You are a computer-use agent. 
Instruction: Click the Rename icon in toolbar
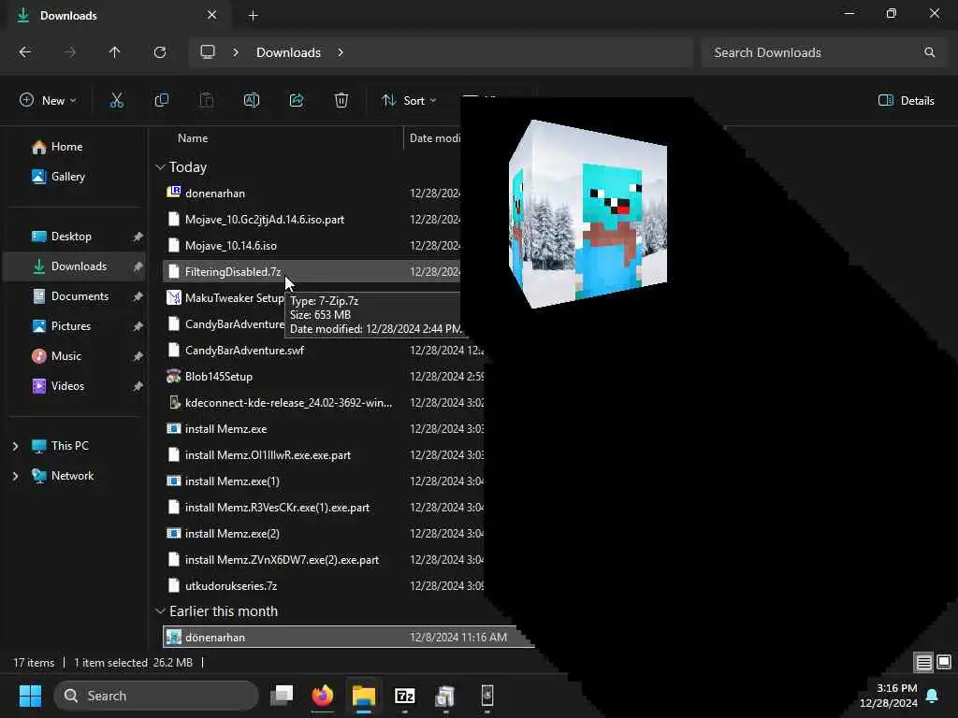252,100
